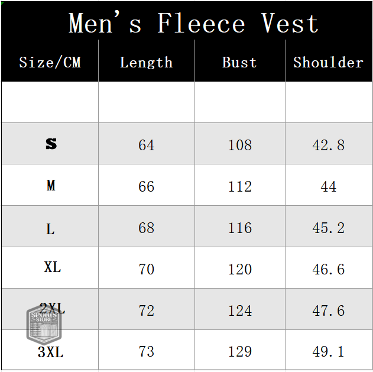Select the Bust column header
Viewport: 373px width, 372px height.
pyautogui.click(x=239, y=62)
